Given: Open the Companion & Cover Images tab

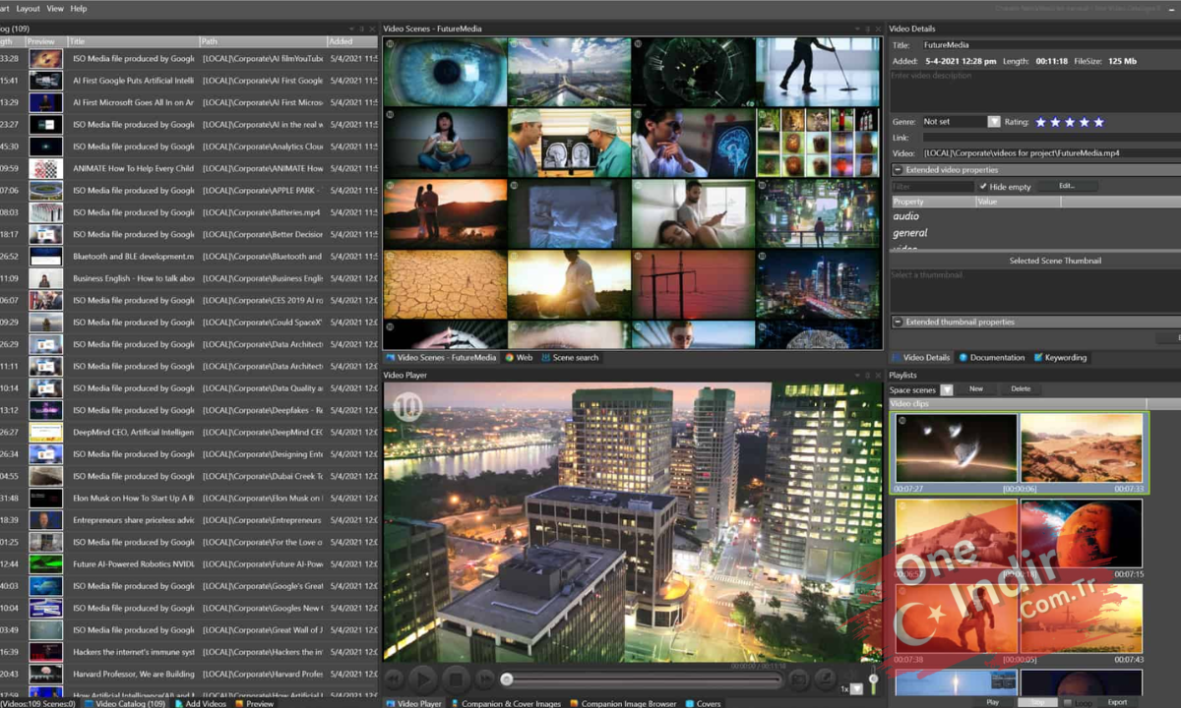Looking at the screenshot, I should (x=505, y=703).
